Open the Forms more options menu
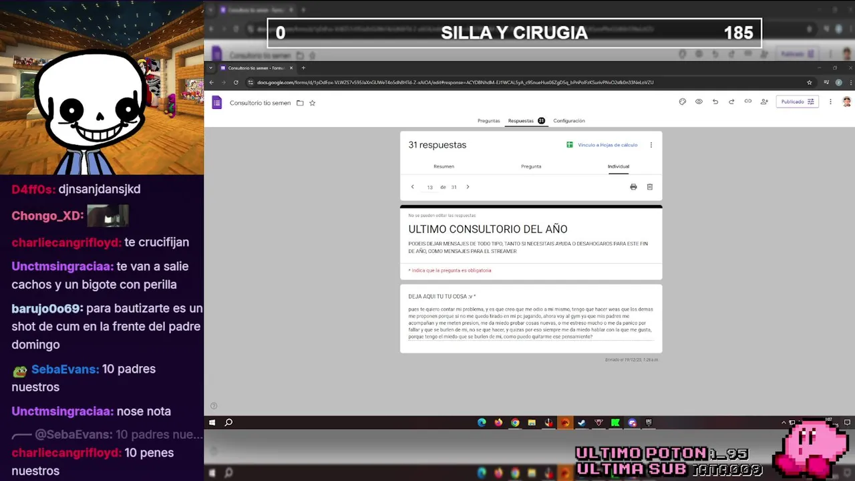This screenshot has width=855, height=481. (x=830, y=102)
